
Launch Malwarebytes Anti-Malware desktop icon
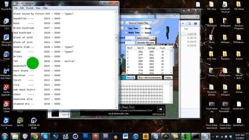[6, 73]
